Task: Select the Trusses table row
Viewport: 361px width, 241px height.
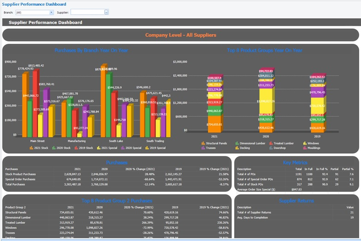Action: (x=117, y=233)
